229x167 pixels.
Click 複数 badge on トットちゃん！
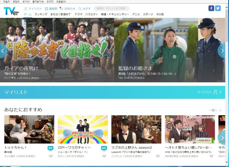pyautogui.click(x=50, y=148)
